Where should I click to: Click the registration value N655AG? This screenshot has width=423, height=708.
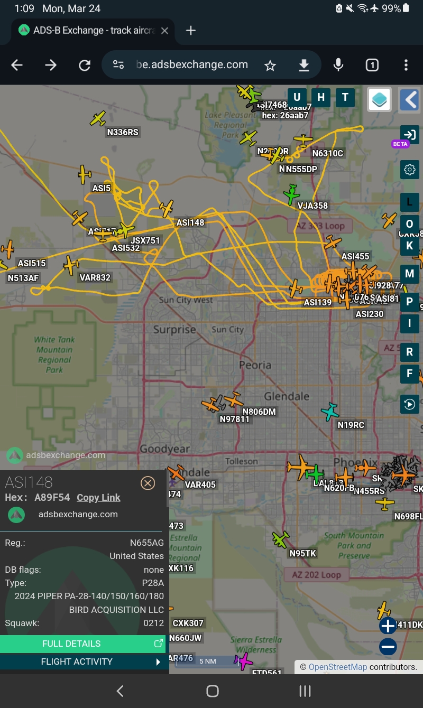[x=147, y=543]
